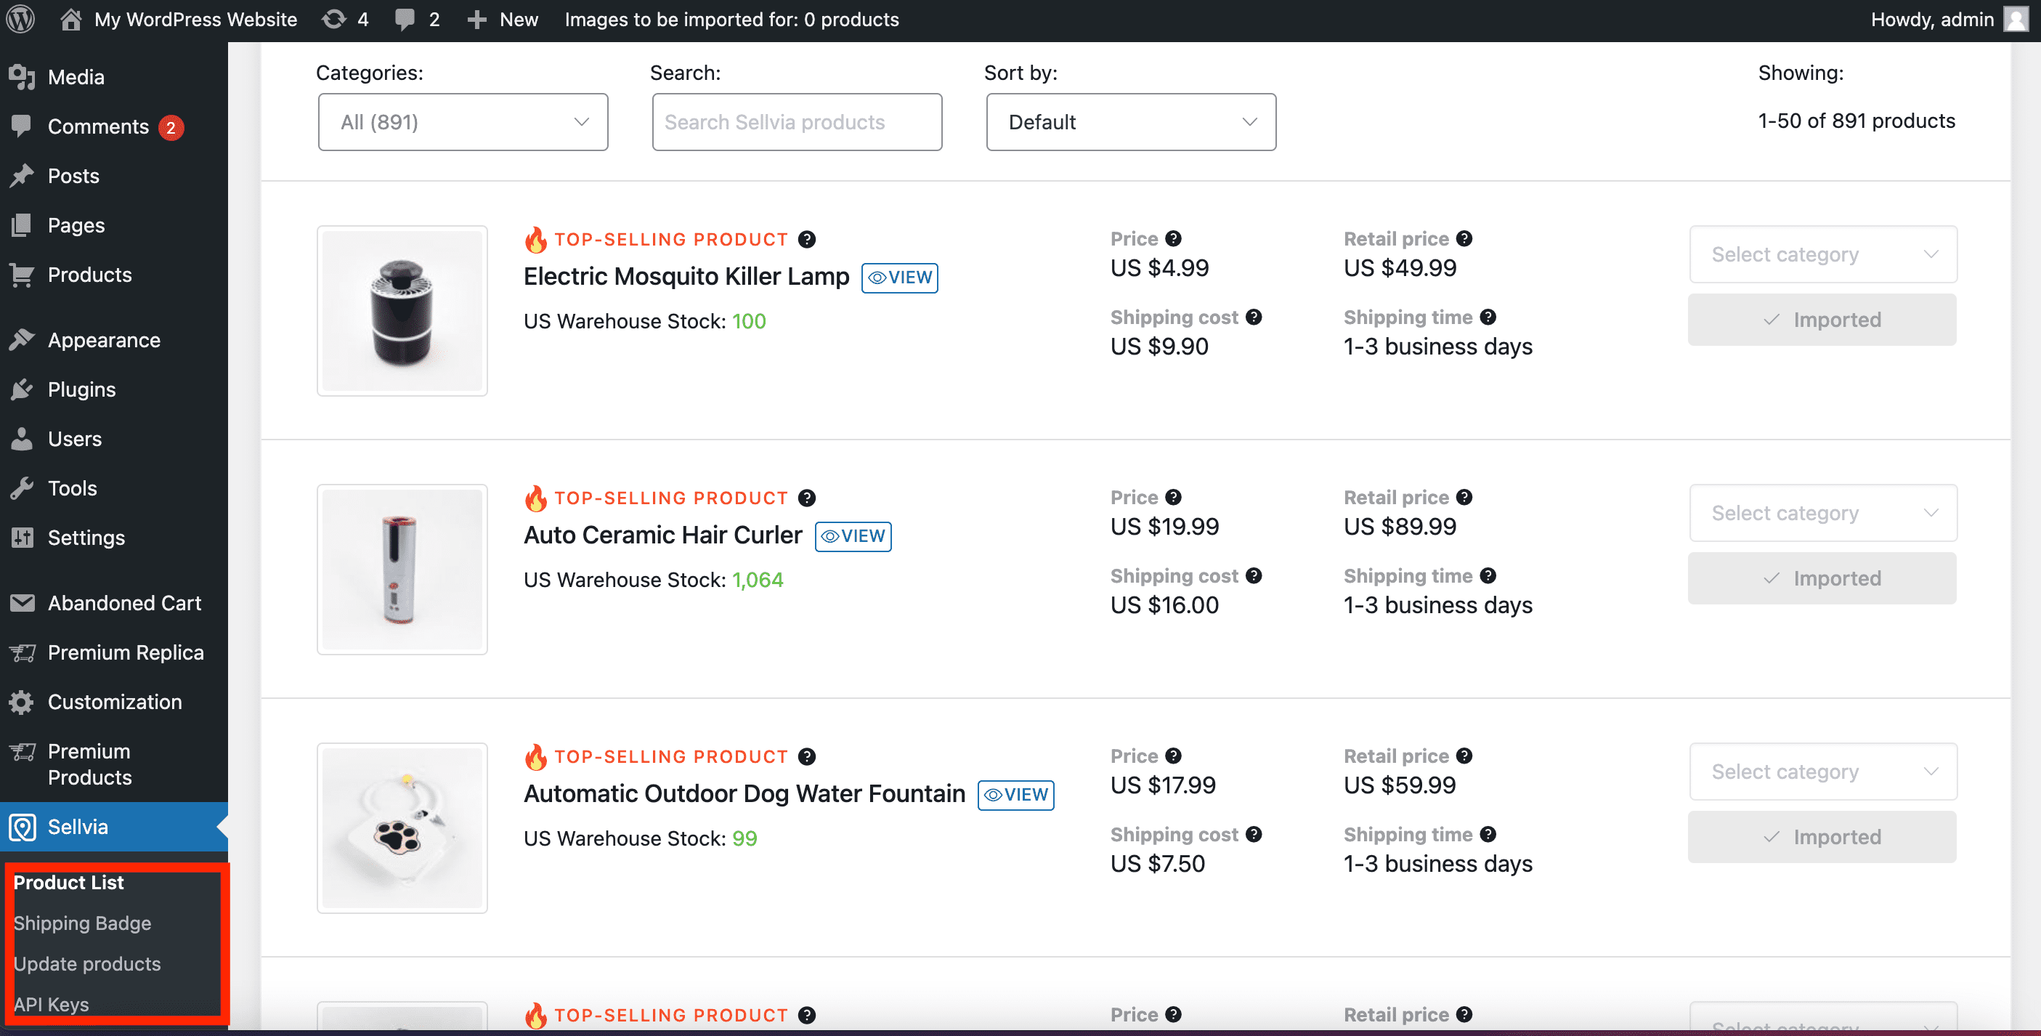2041x1036 pixels.
Task: Click the Imported button for Auto Ceramic Hair Curler
Action: point(1822,578)
